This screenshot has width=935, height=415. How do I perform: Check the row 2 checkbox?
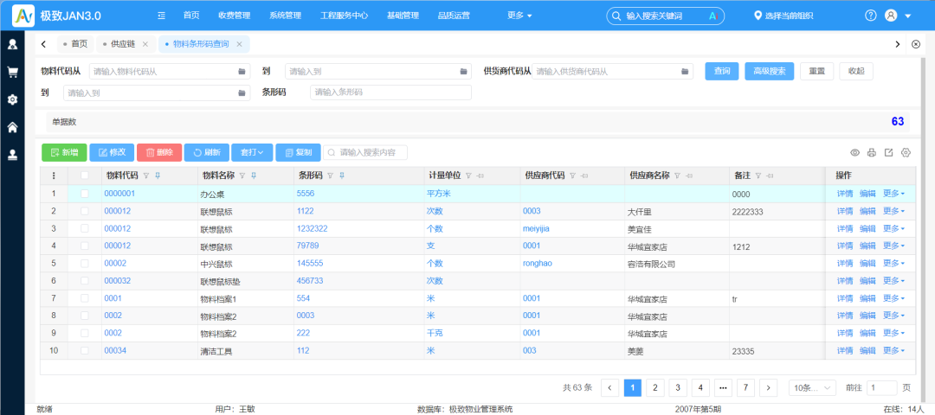[85, 211]
